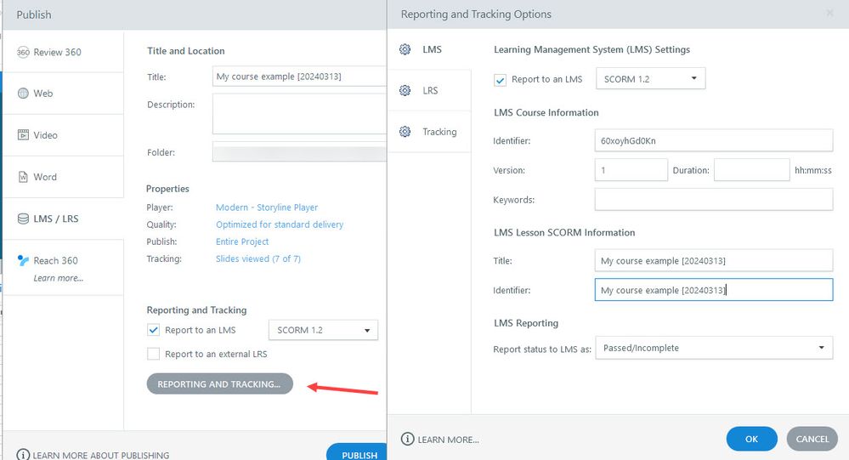Select the Review 360 publish tab

(63, 52)
